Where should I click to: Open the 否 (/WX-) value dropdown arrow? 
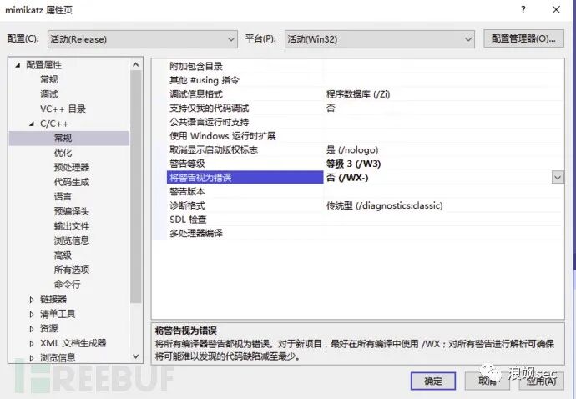558,178
